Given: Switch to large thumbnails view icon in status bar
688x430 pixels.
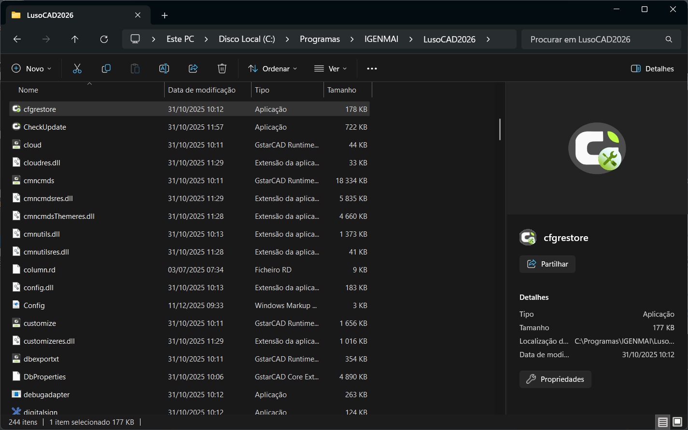Looking at the screenshot, I should pos(677,422).
